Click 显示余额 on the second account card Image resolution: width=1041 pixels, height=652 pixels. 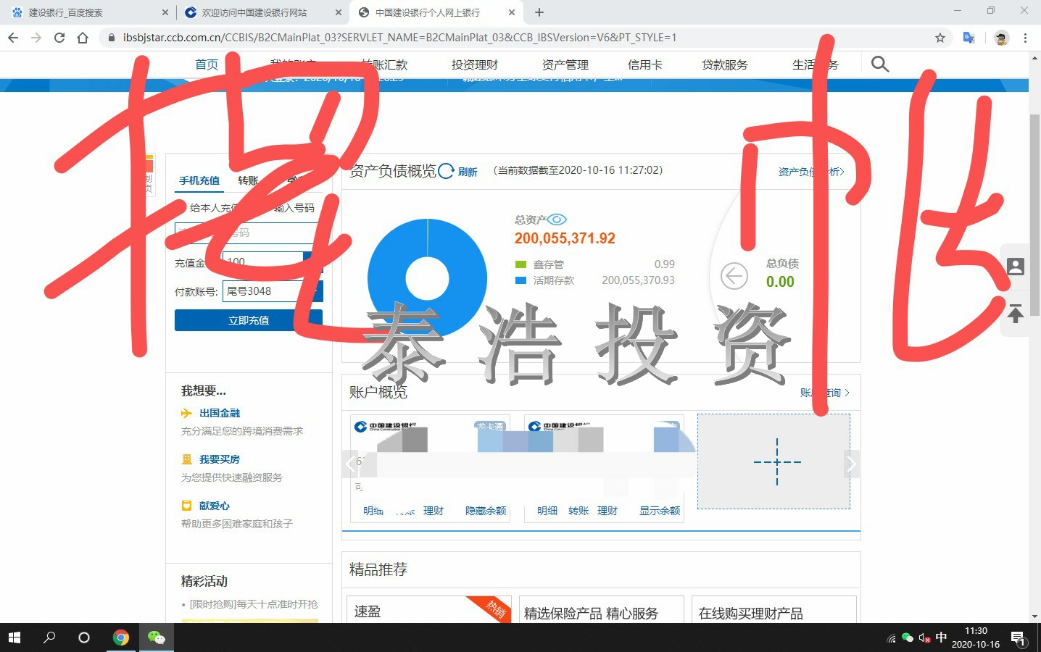(x=660, y=511)
